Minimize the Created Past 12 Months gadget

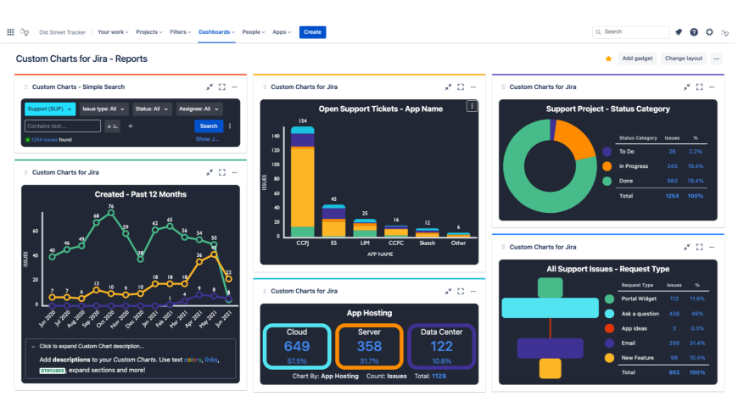(210, 172)
